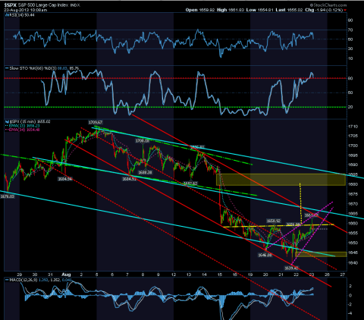Click the stochastic 80 axis level label
This screenshot has height=320, width=364.
pos(350,78)
